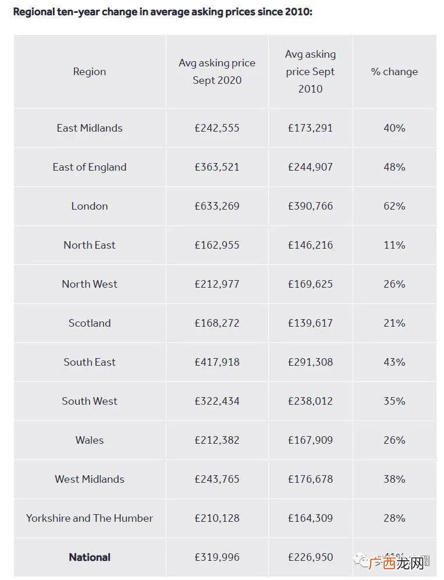Viewport: 444px width, 580px height.
Task: Click the Avg asking price Sept 2010 header
Action: point(311,72)
